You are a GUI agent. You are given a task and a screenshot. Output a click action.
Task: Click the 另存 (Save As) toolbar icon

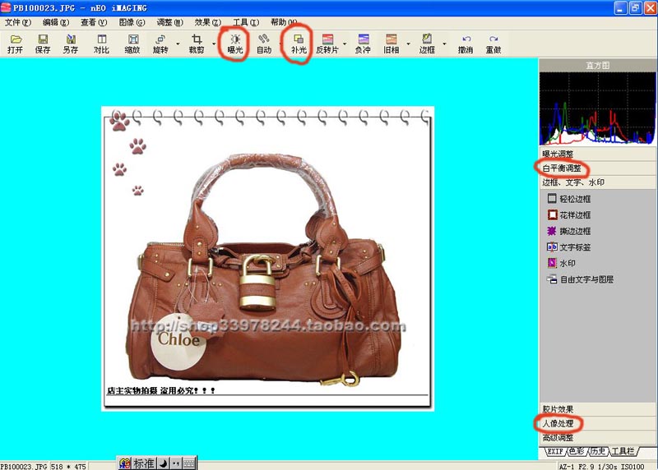[x=71, y=44]
